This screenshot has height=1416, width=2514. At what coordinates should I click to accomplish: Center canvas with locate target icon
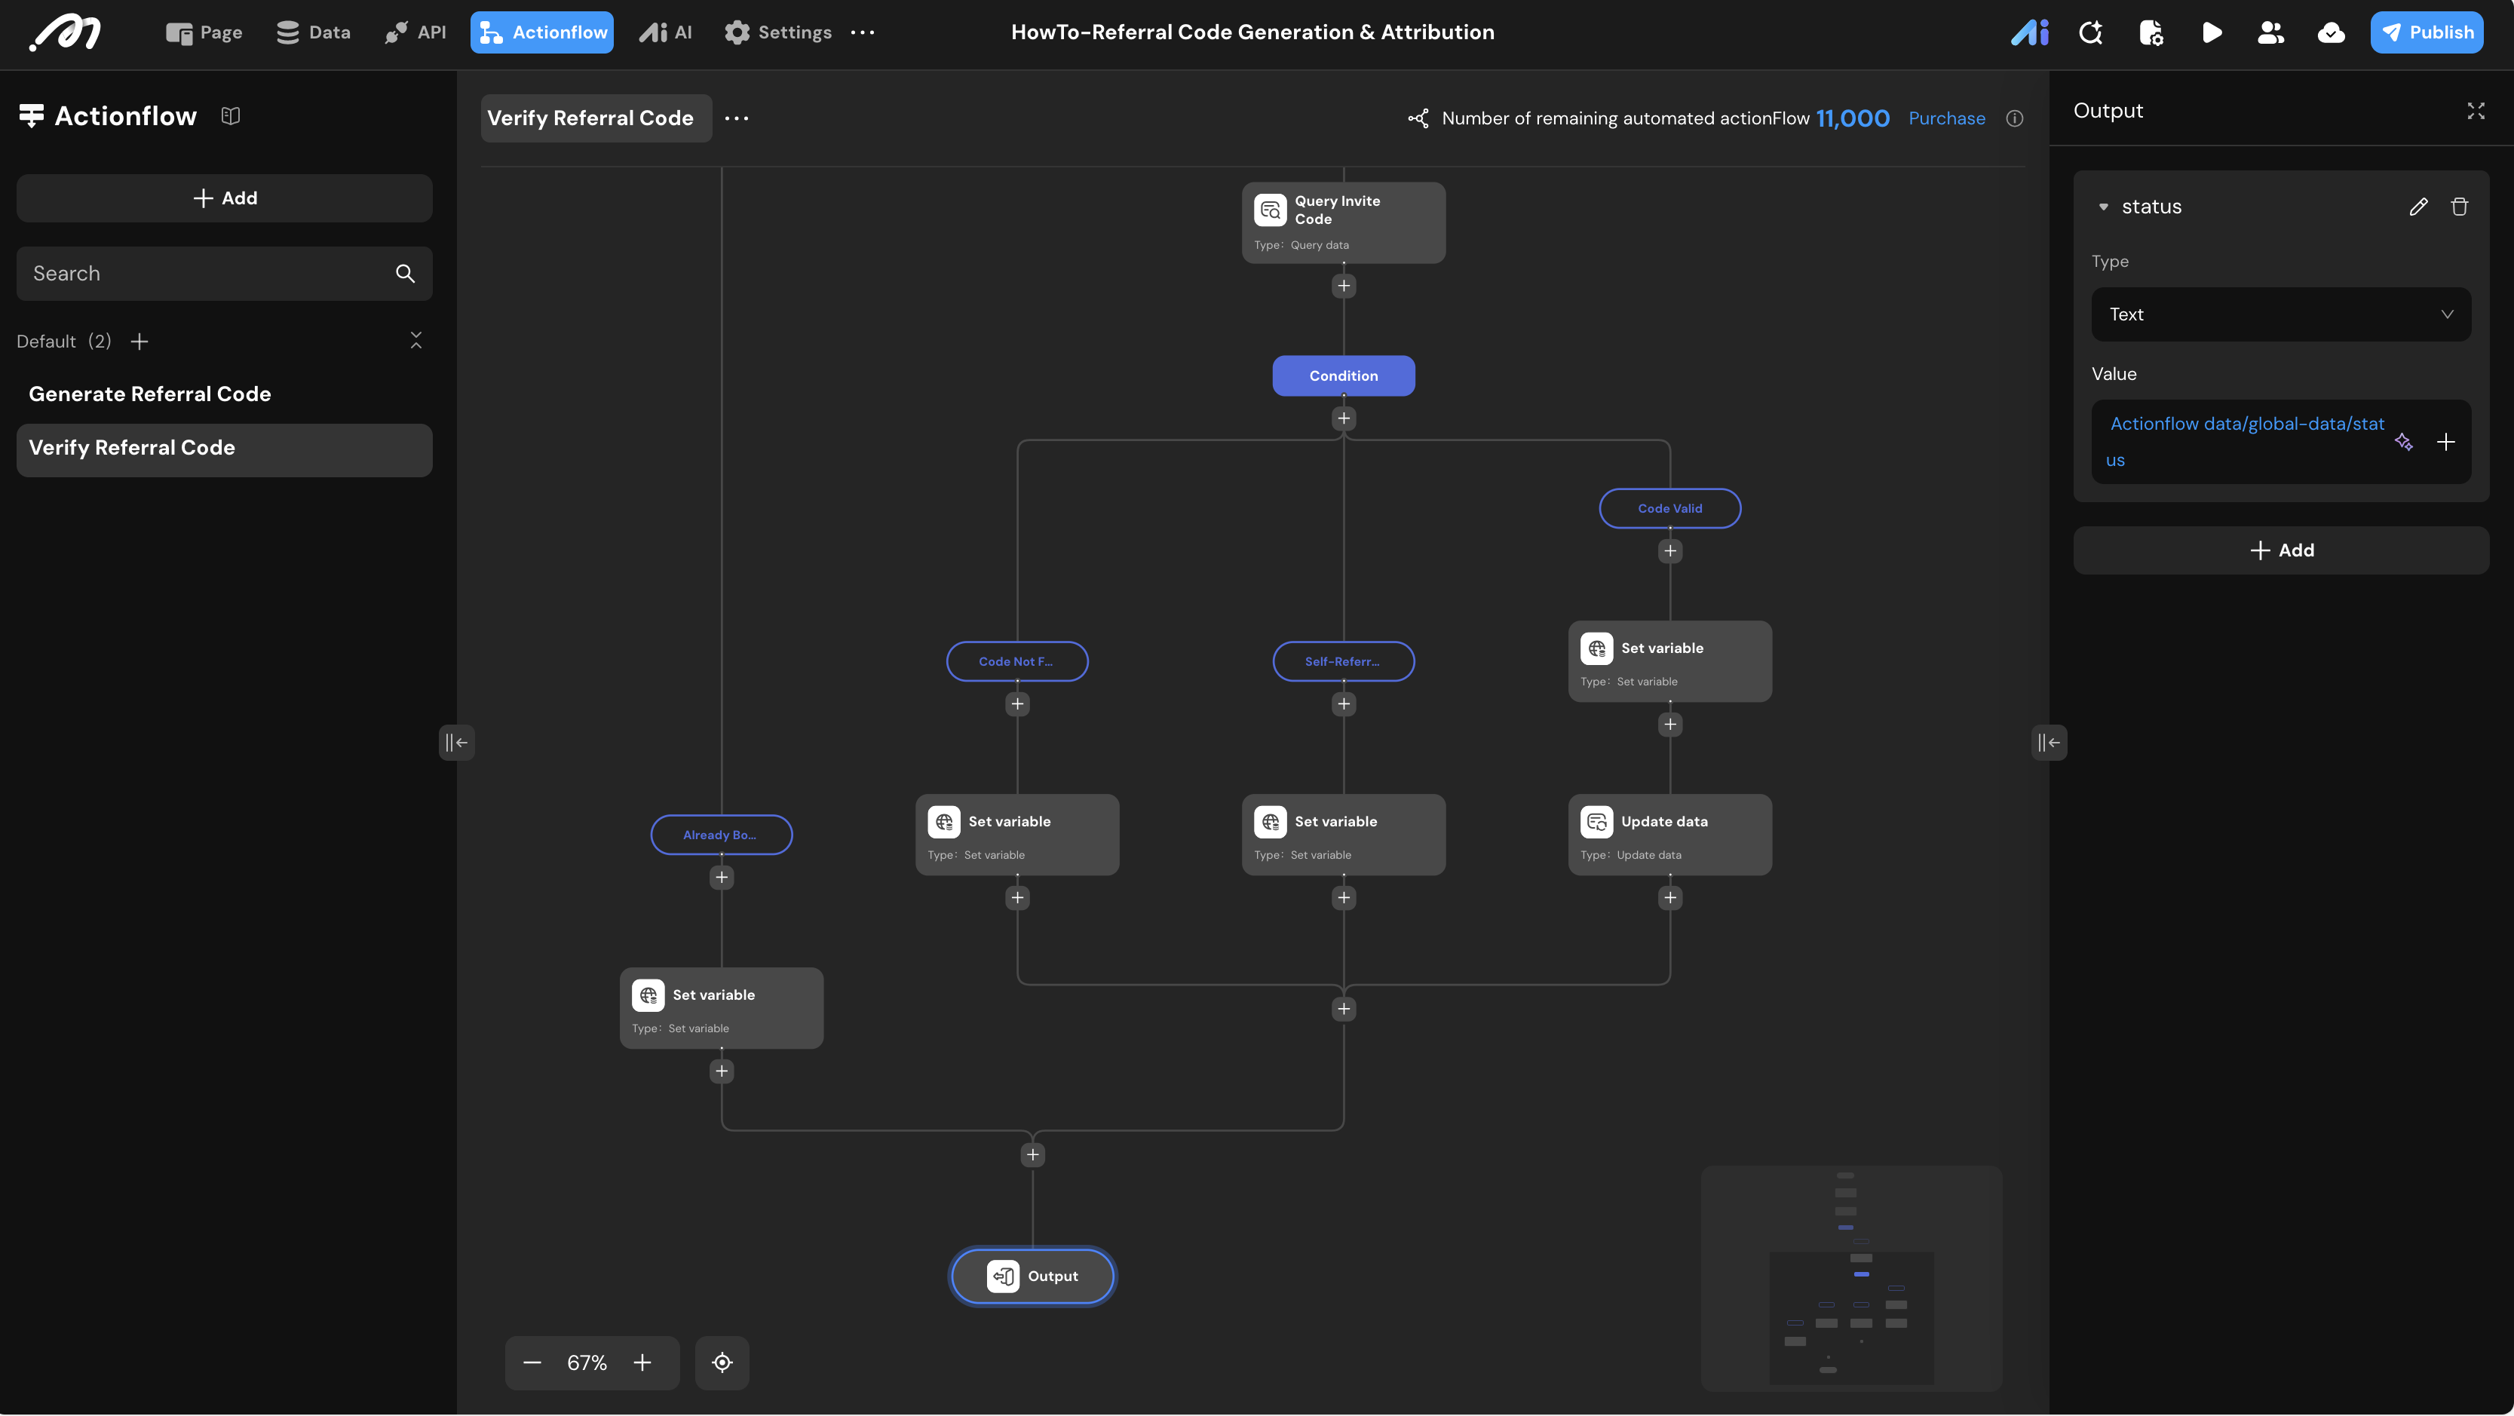click(721, 1362)
